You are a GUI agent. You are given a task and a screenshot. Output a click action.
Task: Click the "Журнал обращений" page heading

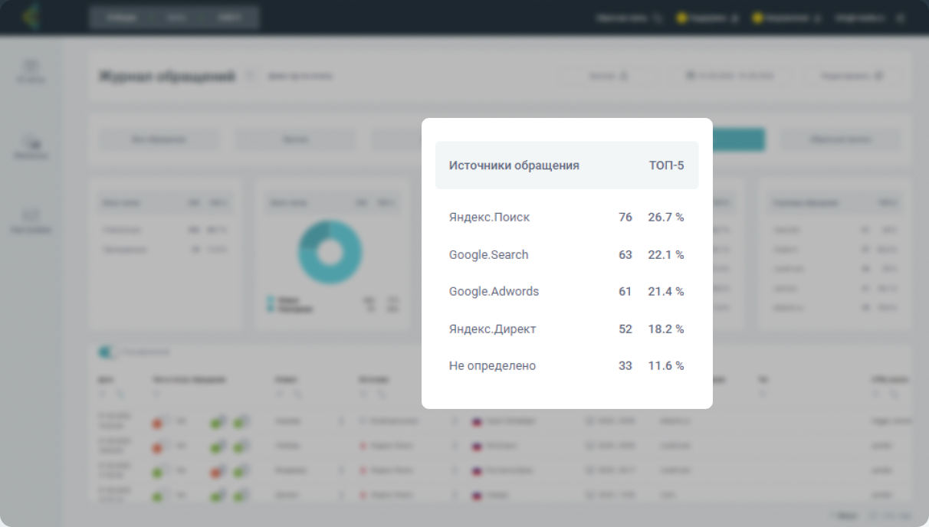coord(166,77)
